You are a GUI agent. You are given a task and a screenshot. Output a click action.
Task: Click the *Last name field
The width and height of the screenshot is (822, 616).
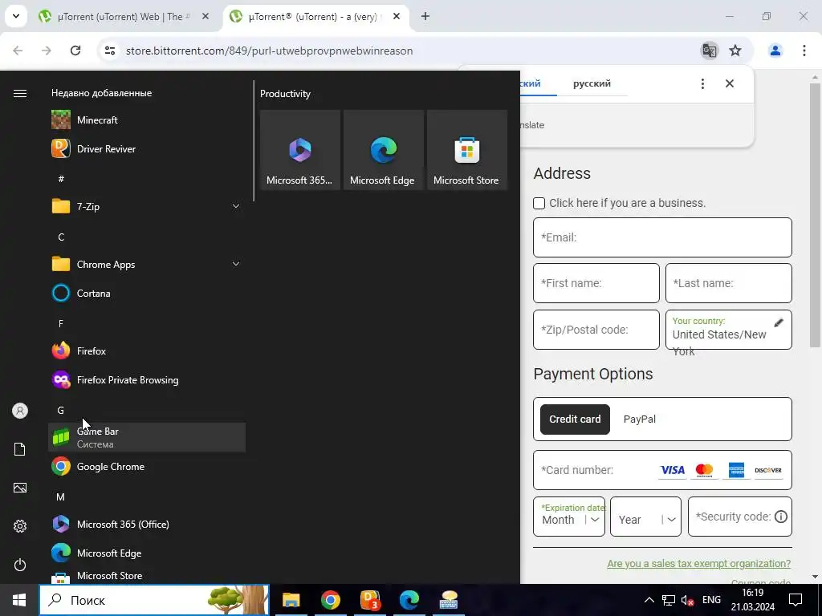(x=729, y=283)
